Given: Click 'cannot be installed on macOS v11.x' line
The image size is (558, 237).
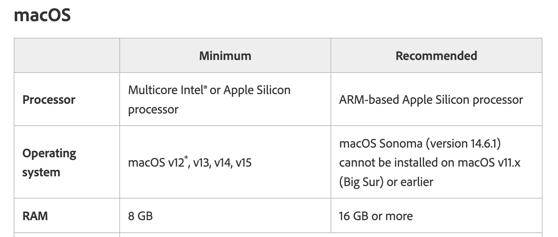Looking at the screenshot, I should pyautogui.click(x=430, y=163).
